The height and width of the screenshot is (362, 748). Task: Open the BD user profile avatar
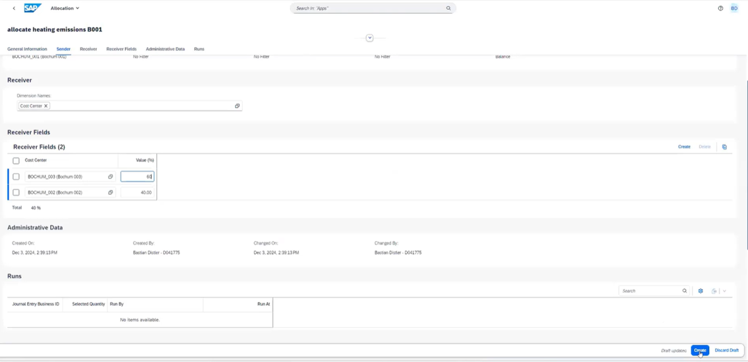point(734,9)
